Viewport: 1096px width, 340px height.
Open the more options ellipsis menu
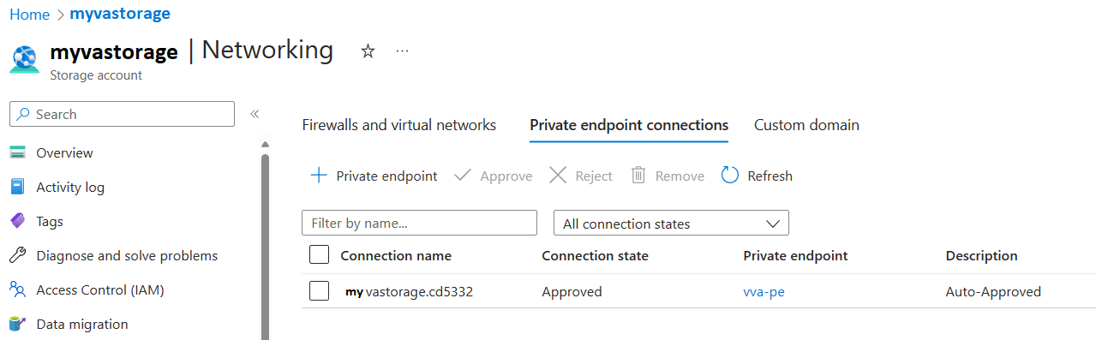(402, 51)
